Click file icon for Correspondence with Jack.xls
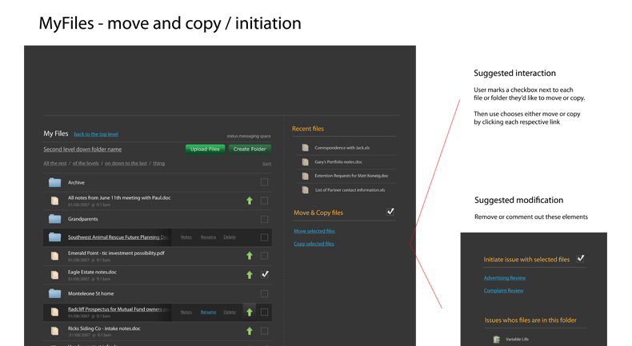The width and height of the screenshot is (632, 346). [306, 148]
